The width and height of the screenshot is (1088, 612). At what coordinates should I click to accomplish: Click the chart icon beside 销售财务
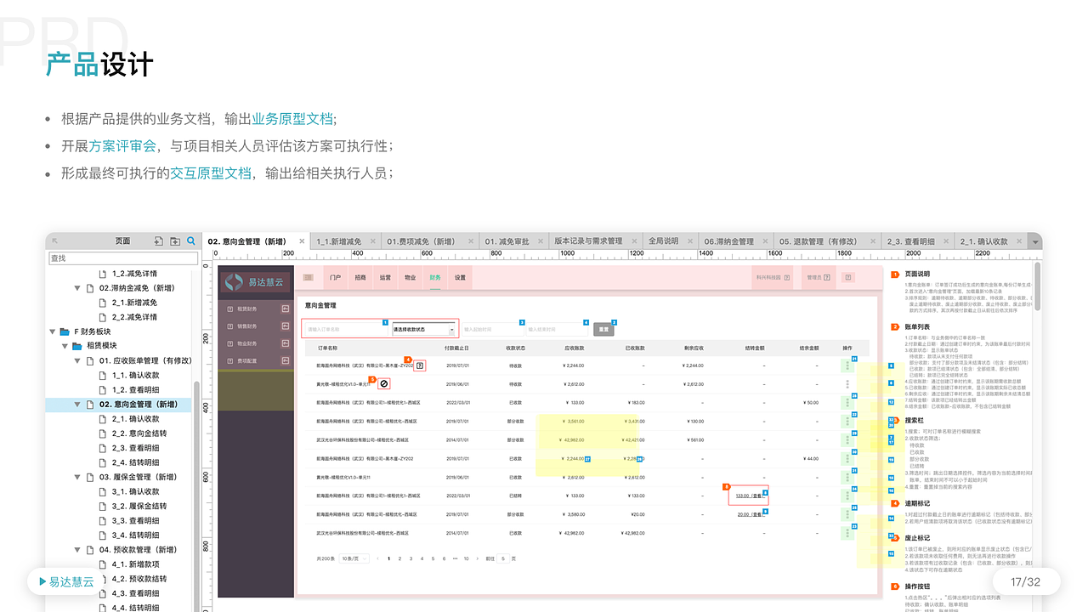(x=285, y=326)
